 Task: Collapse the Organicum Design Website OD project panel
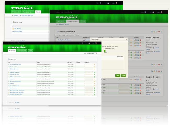coord(161,31)
